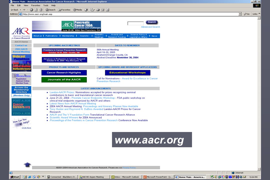Click the Go button
The image size is (270, 180).
[x=247, y=14]
